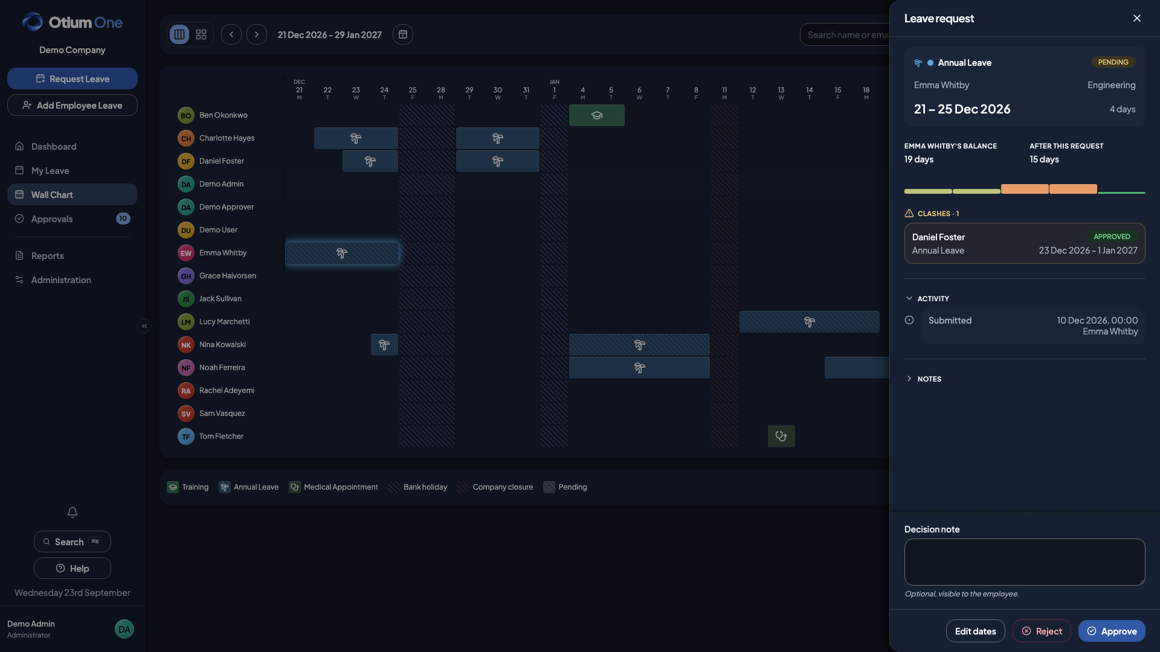Reject the leave request

click(1042, 631)
